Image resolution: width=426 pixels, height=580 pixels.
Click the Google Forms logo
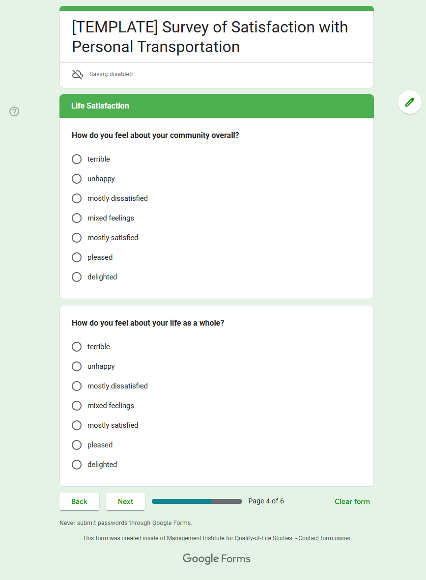coord(216,558)
